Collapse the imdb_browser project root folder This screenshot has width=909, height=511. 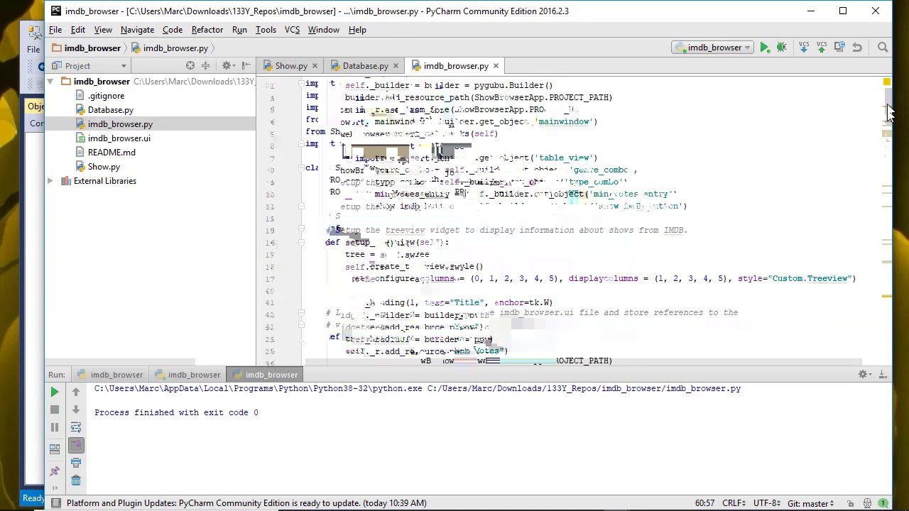pyautogui.click(x=50, y=82)
